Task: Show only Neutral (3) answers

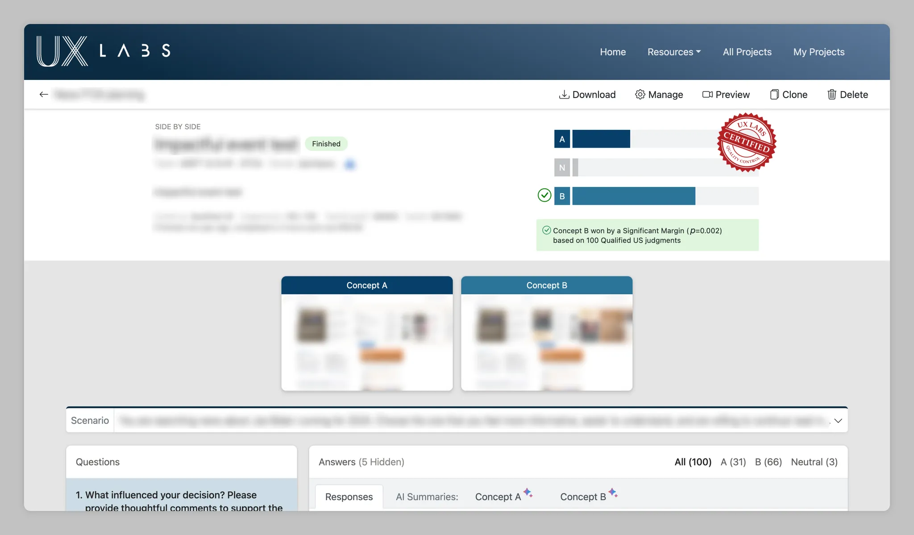Action: [814, 462]
